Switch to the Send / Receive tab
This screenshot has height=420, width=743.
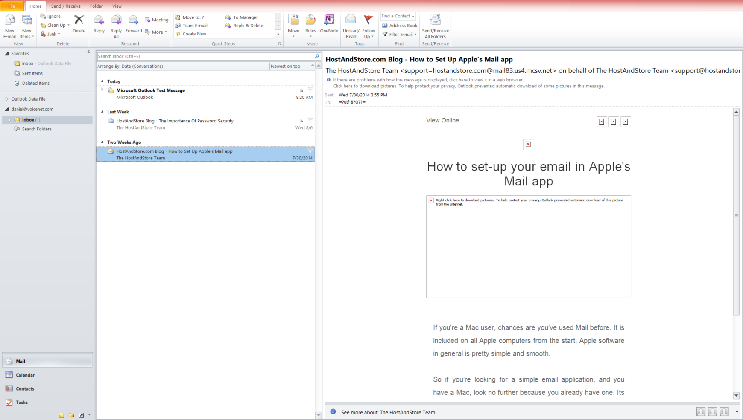(66, 6)
